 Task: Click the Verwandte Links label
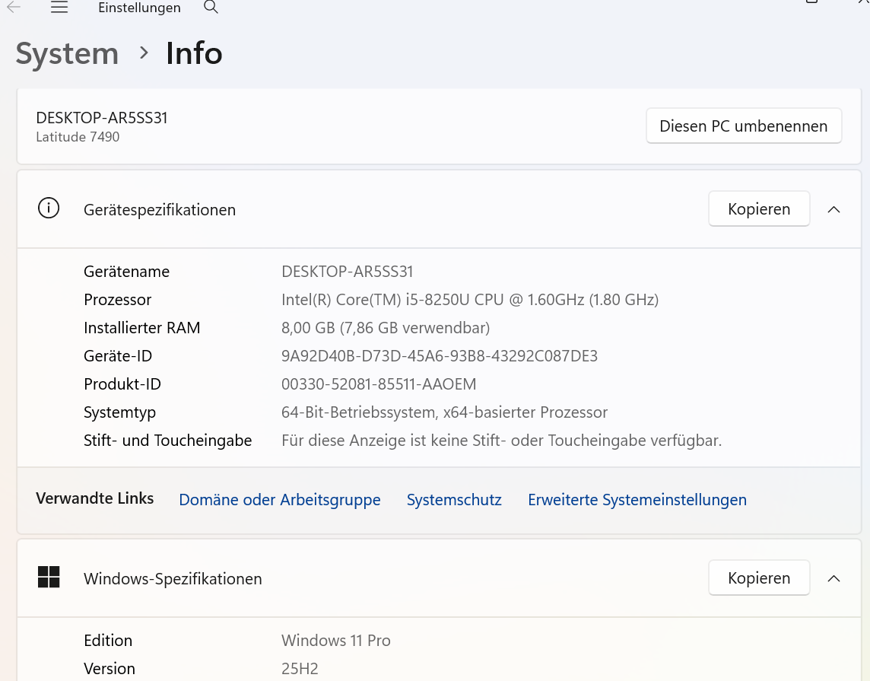(x=95, y=498)
